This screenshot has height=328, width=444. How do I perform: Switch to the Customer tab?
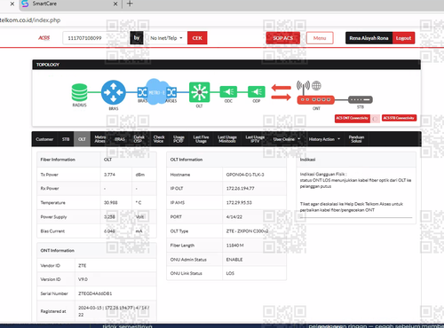coord(44,139)
